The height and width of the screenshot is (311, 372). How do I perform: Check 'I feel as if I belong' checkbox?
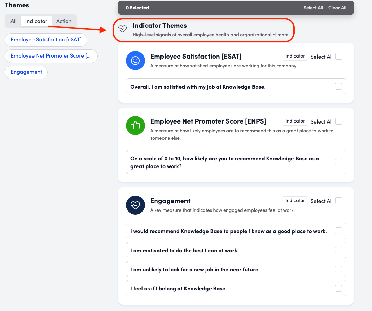click(x=338, y=288)
